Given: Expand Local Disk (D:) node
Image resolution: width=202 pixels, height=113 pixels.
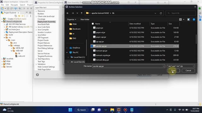Looking at the screenshot, I should coord(68,62).
